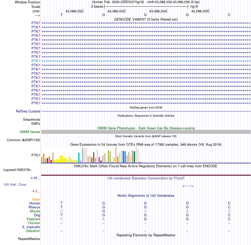Open the OMIM Gene Phenotypes track title
Image resolution: width=251 pixels, height=245 pixels.
pos(146,128)
